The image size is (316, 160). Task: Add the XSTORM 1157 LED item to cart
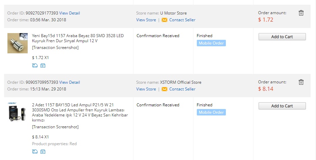[x=282, y=106]
